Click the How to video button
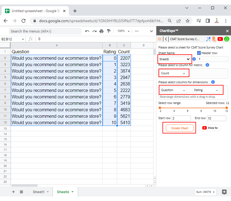Viewport: 231px width, 201px height. pyautogui.click(x=210, y=128)
